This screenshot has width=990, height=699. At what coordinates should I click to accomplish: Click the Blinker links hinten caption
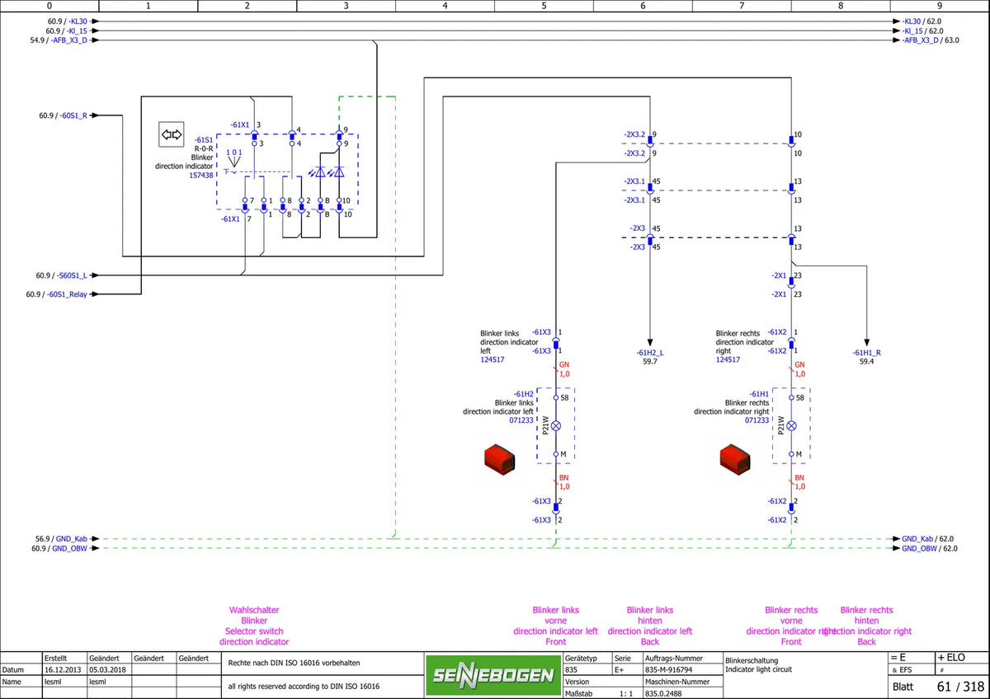point(650,626)
